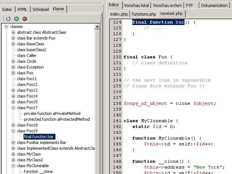This screenshot has width=232, height=174.
Task: Switch to the Datei tab
Action: (x=7, y=9)
